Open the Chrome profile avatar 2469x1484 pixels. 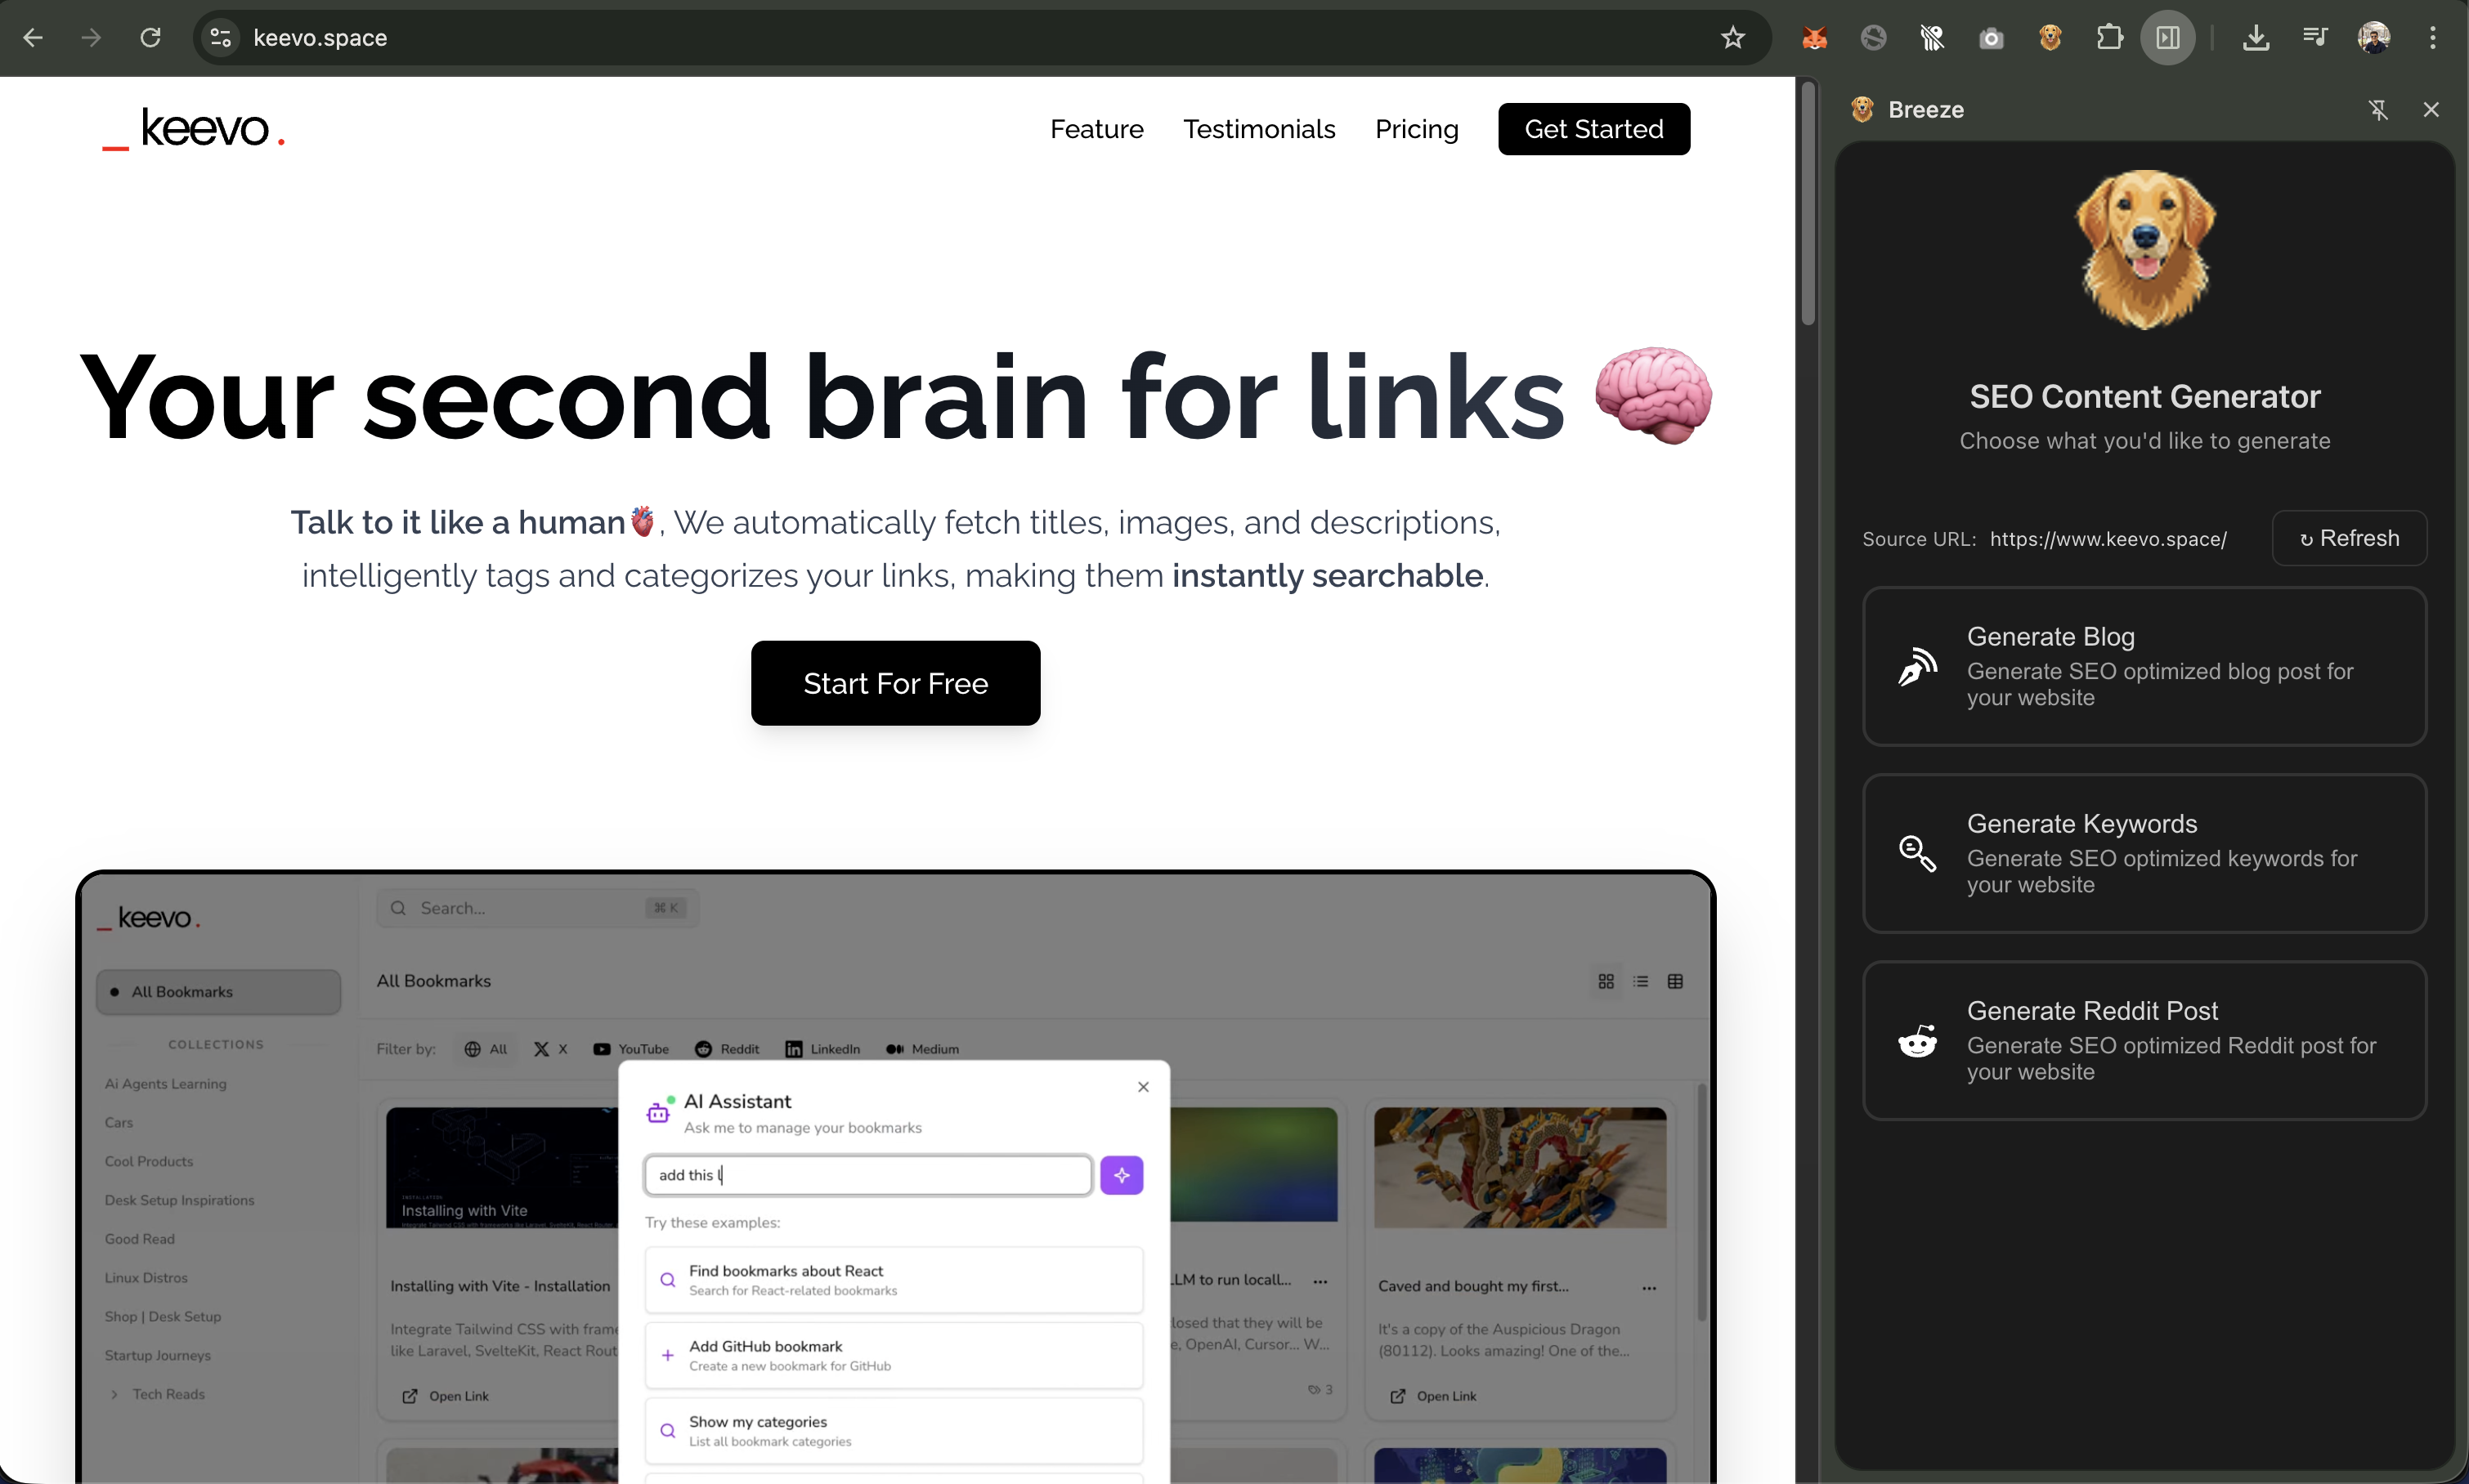pyautogui.click(x=2374, y=38)
